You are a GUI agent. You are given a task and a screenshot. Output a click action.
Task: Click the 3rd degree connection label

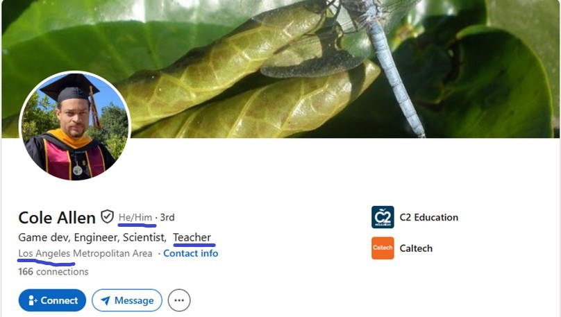coord(167,217)
